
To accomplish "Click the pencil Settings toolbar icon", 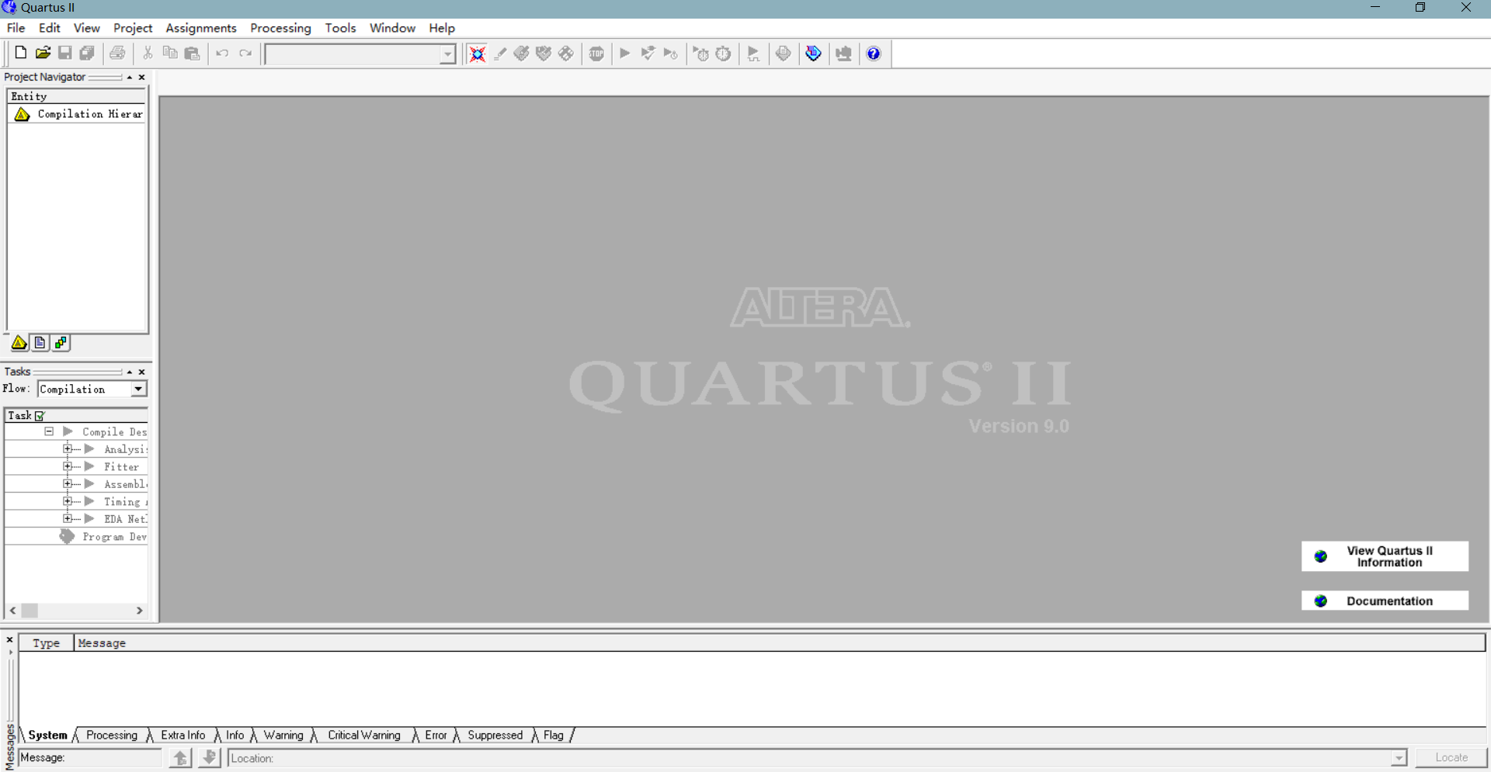I will (500, 54).
